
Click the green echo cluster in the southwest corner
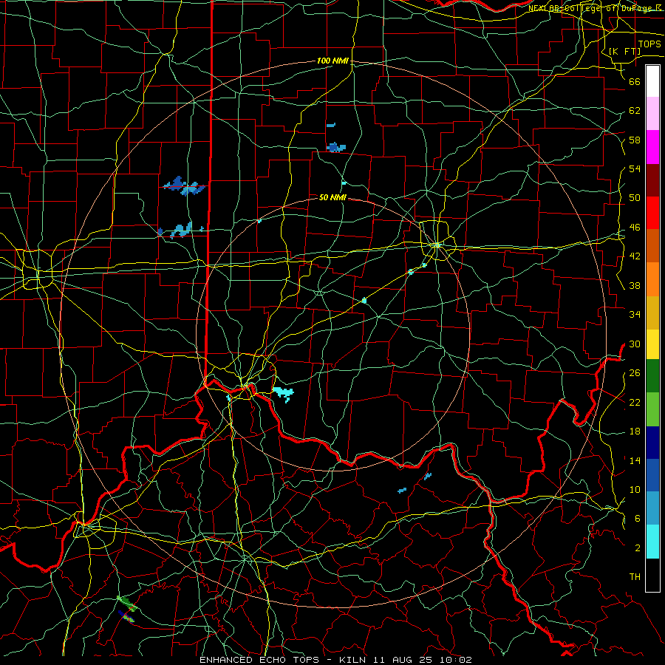click(126, 604)
